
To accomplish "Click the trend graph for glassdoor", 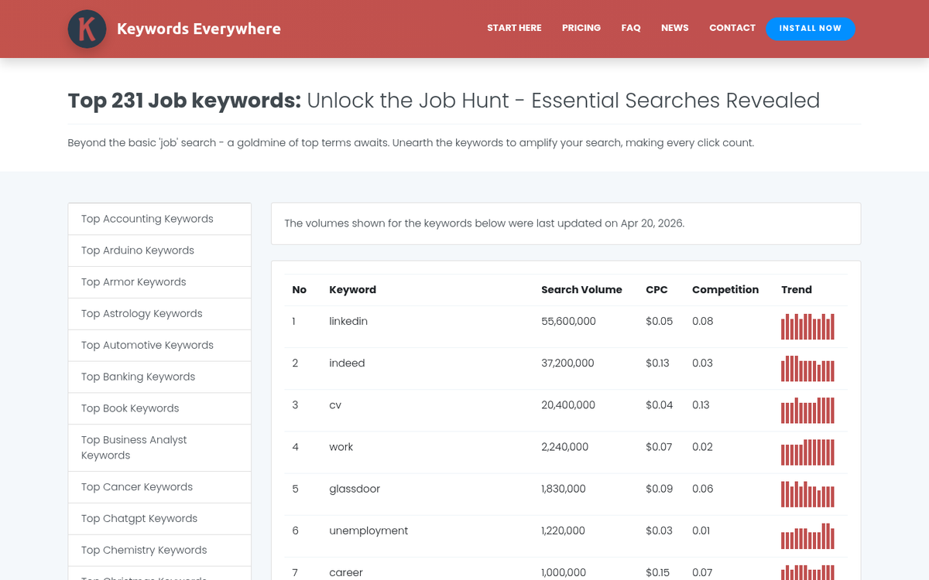I will (x=807, y=493).
